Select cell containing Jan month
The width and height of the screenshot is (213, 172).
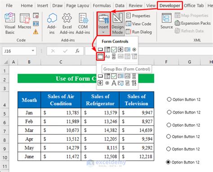click(x=29, y=113)
